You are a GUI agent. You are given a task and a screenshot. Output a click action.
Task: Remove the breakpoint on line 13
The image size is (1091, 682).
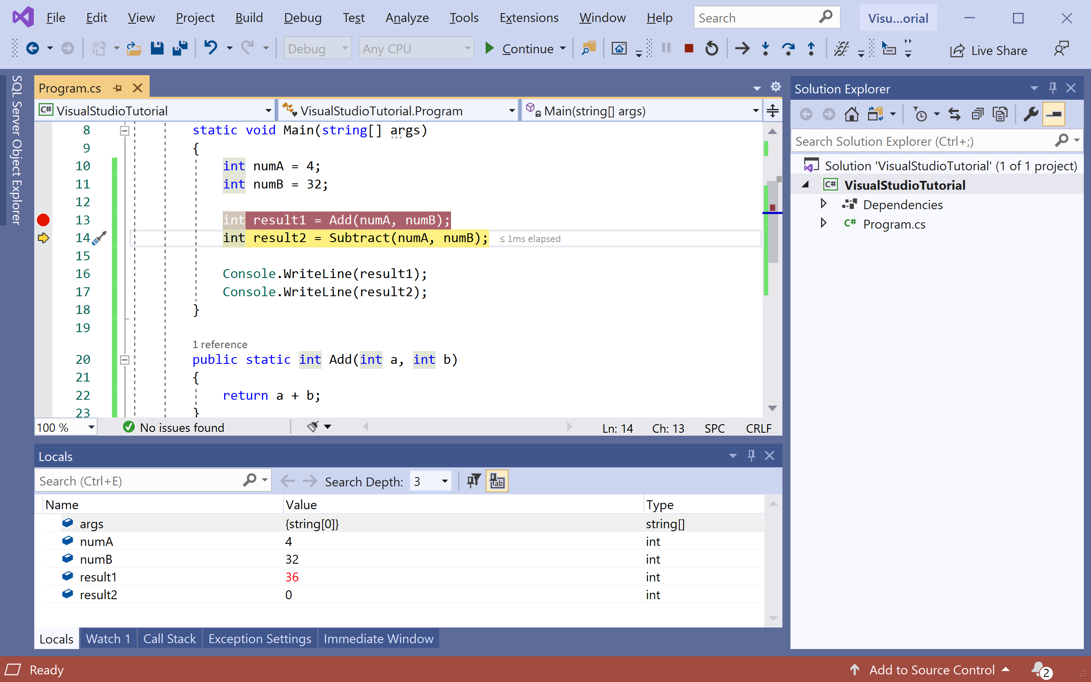click(43, 220)
